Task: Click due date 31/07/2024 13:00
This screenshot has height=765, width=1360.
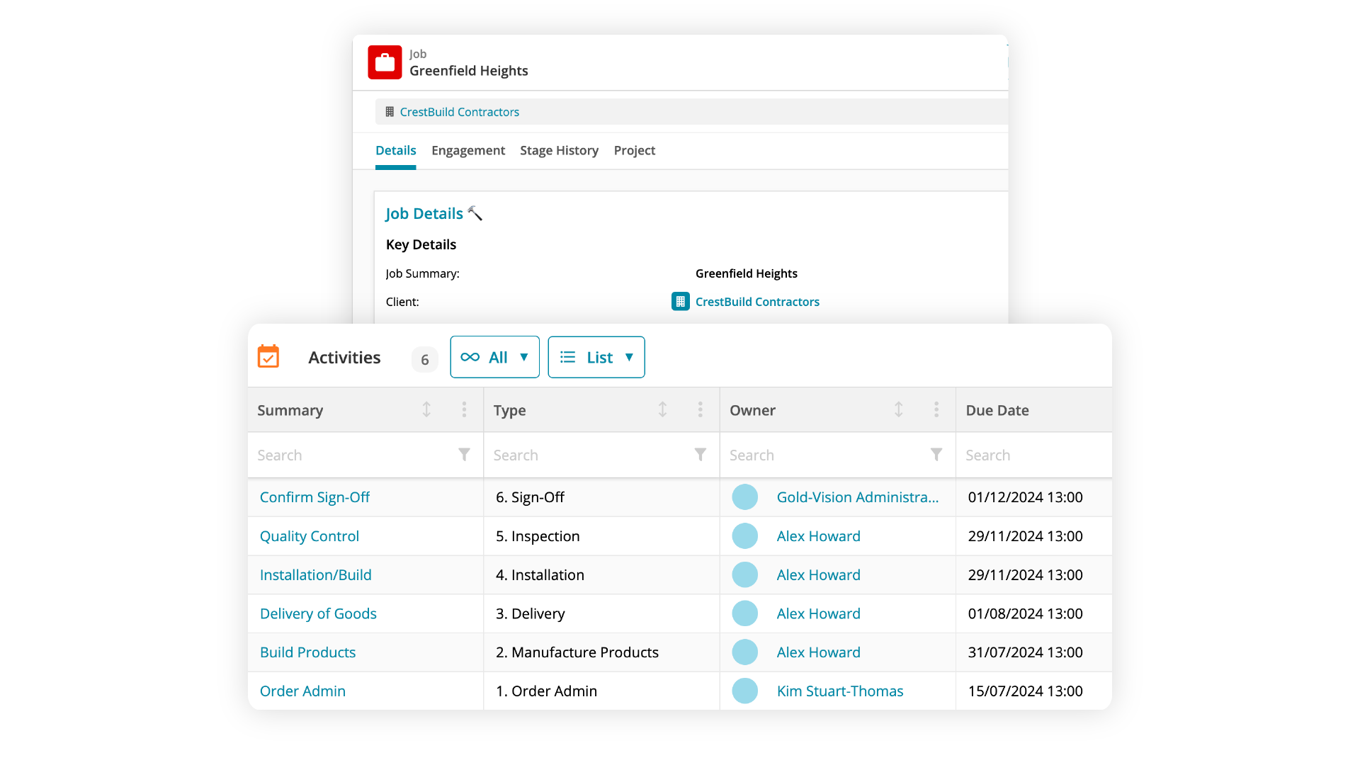Action: [x=1025, y=652]
